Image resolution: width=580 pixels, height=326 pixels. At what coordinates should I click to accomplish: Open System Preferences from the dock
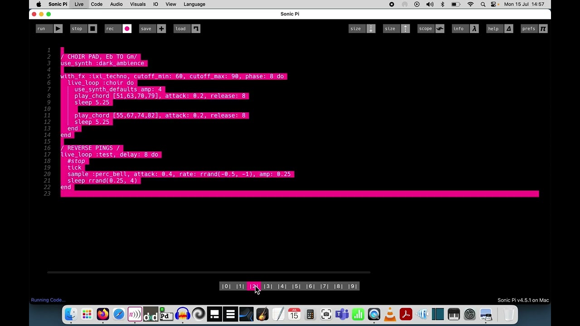pyautogui.click(x=469, y=314)
